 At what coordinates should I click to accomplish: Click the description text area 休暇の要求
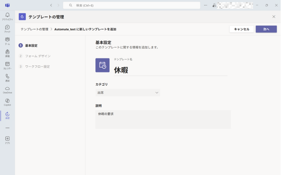coord(163,119)
